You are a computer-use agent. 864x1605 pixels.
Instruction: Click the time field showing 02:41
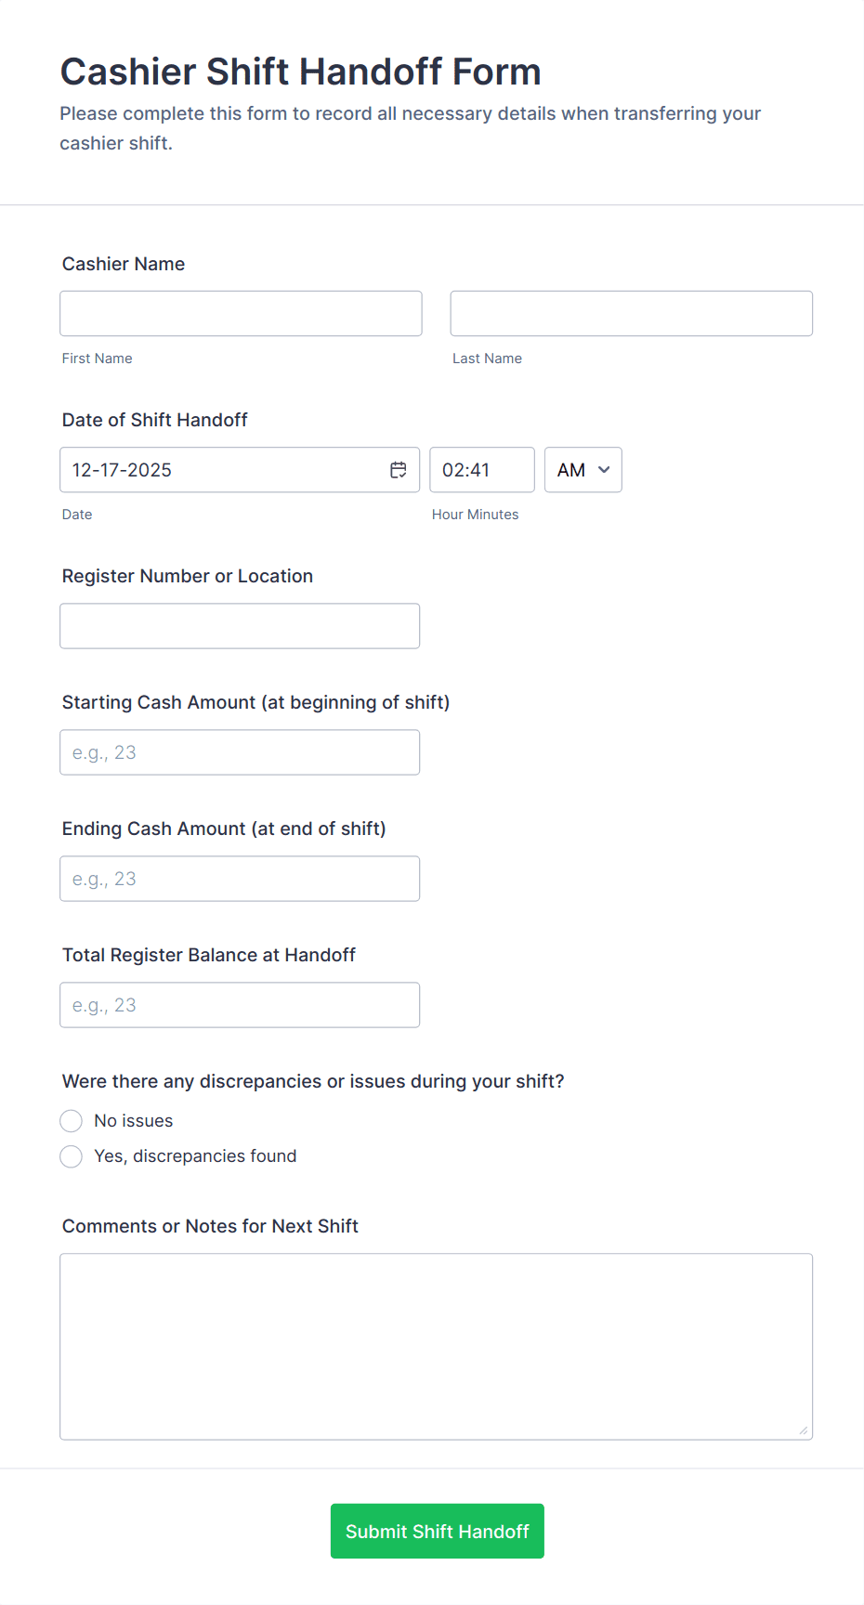point(481,469)
